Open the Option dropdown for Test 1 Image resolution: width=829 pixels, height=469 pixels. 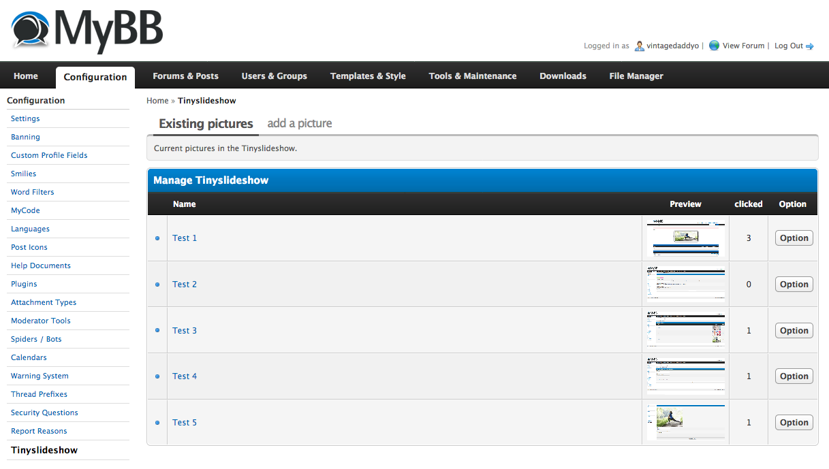[794, 238]
